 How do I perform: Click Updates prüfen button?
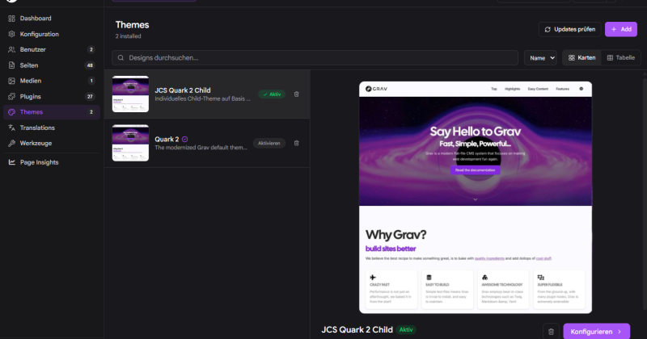[x=570, y=29]
